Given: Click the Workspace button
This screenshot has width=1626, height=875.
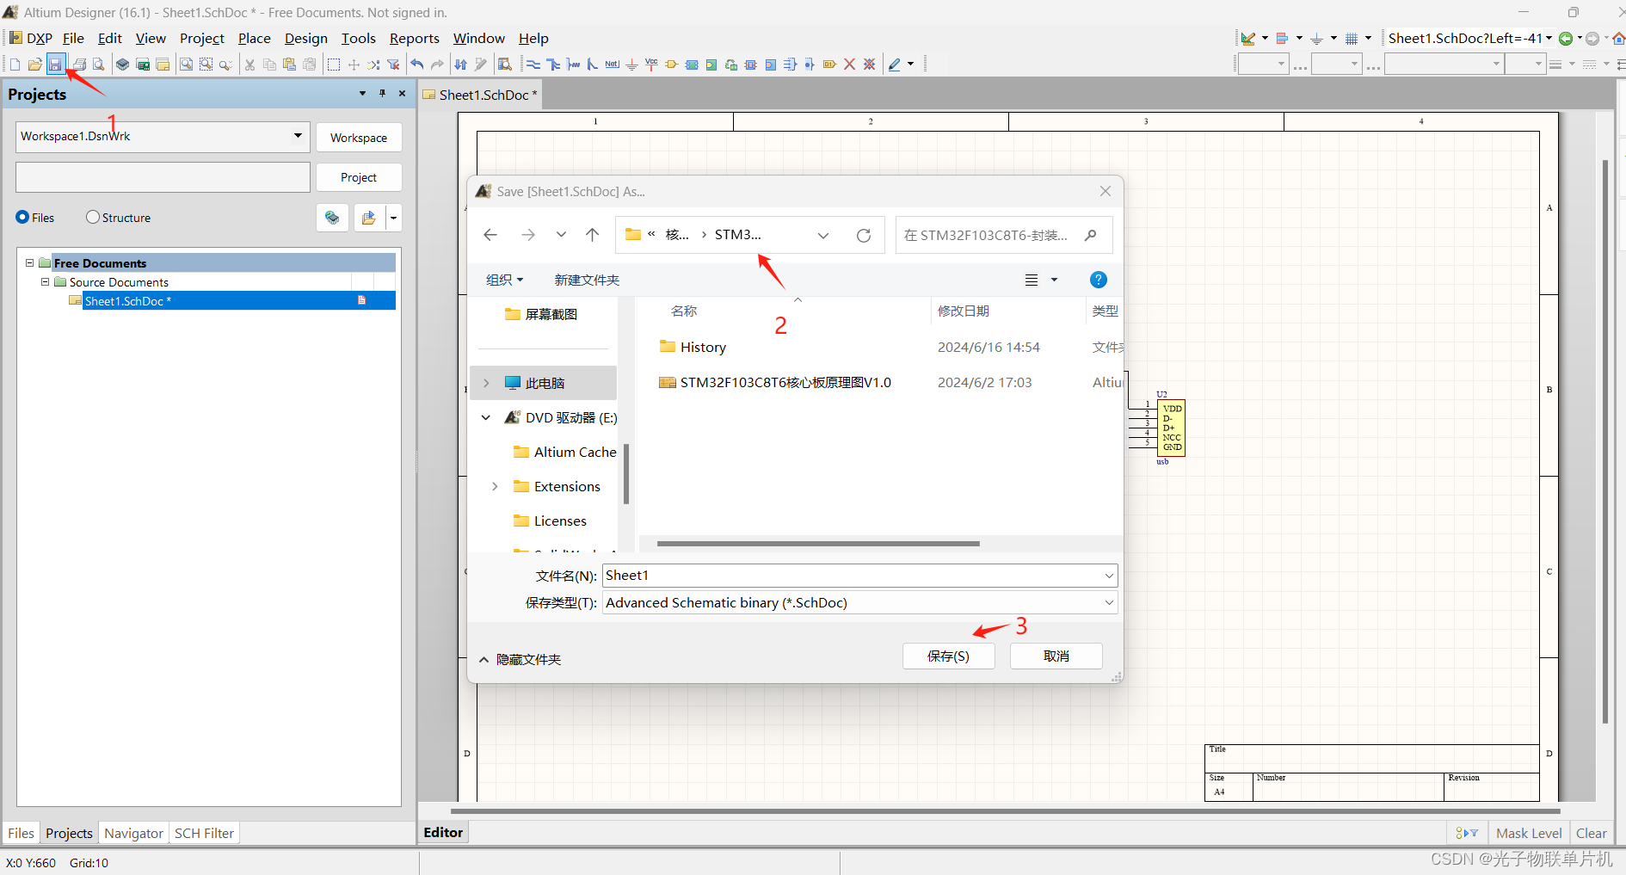Looking at the screenshot, I should [x=359, y=138].
